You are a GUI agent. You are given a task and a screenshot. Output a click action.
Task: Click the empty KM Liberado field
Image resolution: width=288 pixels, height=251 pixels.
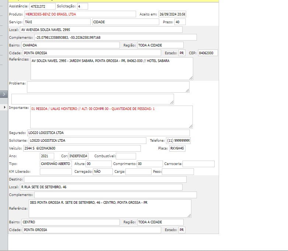click(x=56, y=171)
